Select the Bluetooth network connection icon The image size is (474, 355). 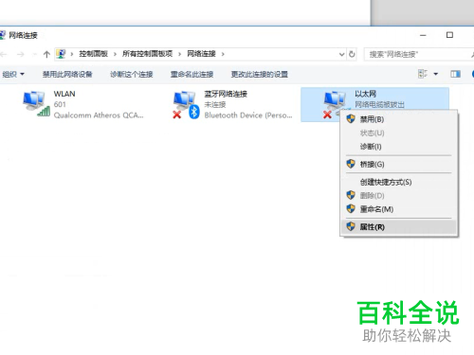[x=187, y=104]
